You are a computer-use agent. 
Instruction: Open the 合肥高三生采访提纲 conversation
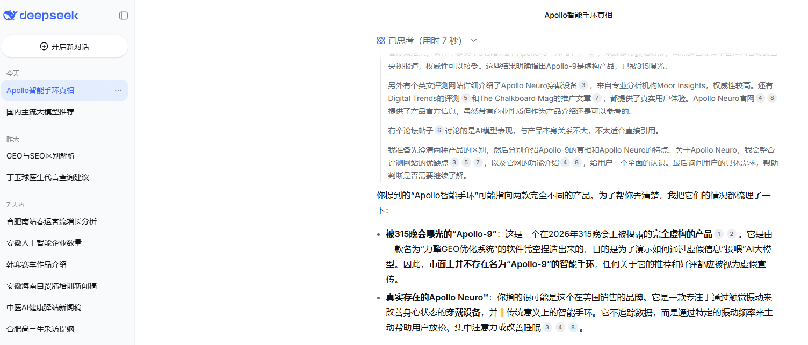click(x=64, y=329)
